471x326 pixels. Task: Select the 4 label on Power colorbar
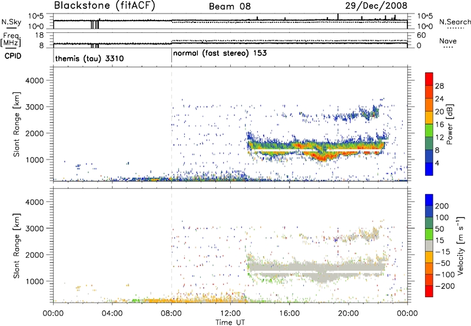(437, 164)
